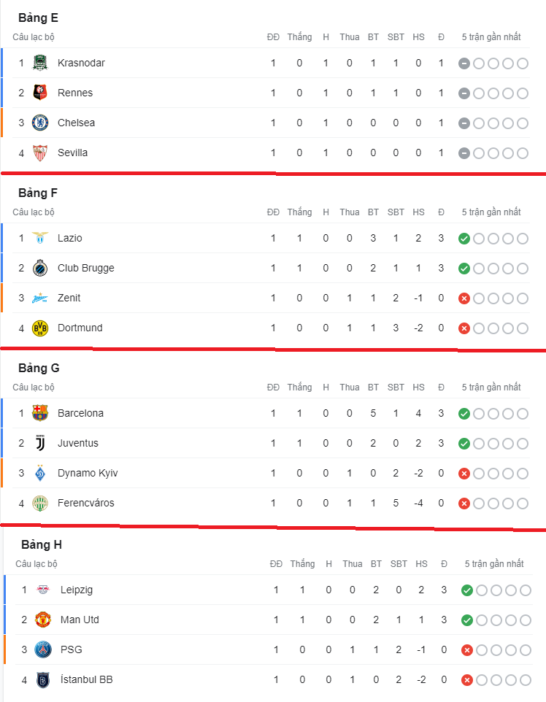
Task: Click the Man Utd crest
Action: click(43, 620)
